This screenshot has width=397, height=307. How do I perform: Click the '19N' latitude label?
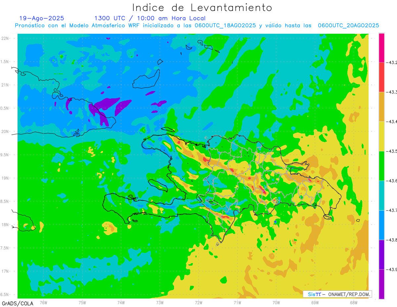(x=5, y=178)
